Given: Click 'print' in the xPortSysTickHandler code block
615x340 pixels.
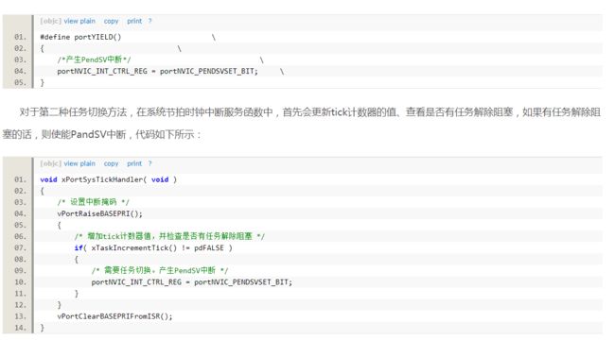Looking at the screenshot, I should tap(134, 163).
